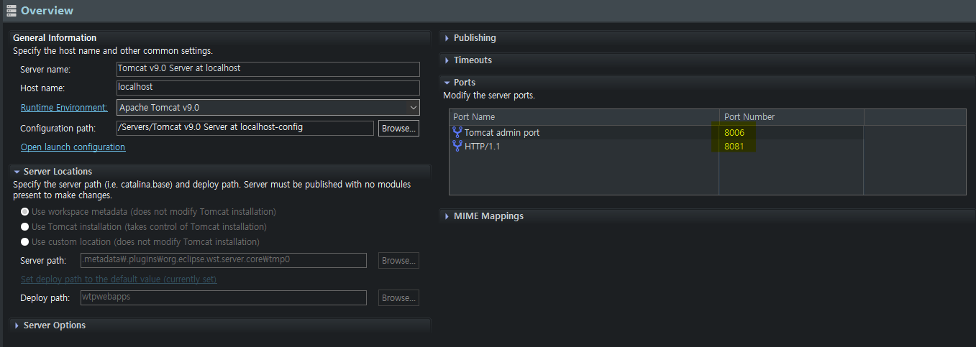Click the Port Number column header
The image size is (976, 347).
791,117
